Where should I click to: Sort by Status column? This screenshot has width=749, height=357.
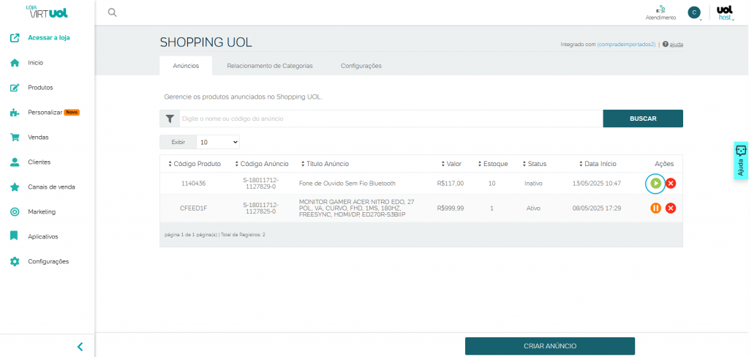click(x=535, y=164)
